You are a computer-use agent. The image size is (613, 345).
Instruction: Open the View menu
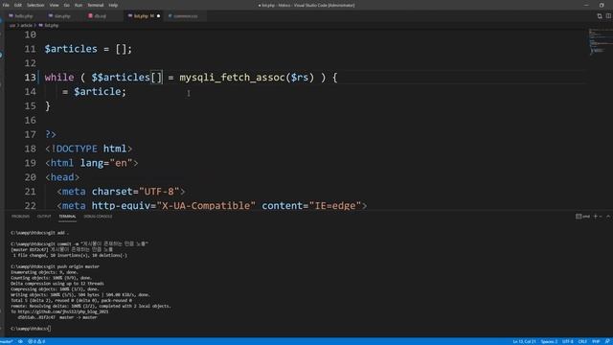[x=54, y=5]
